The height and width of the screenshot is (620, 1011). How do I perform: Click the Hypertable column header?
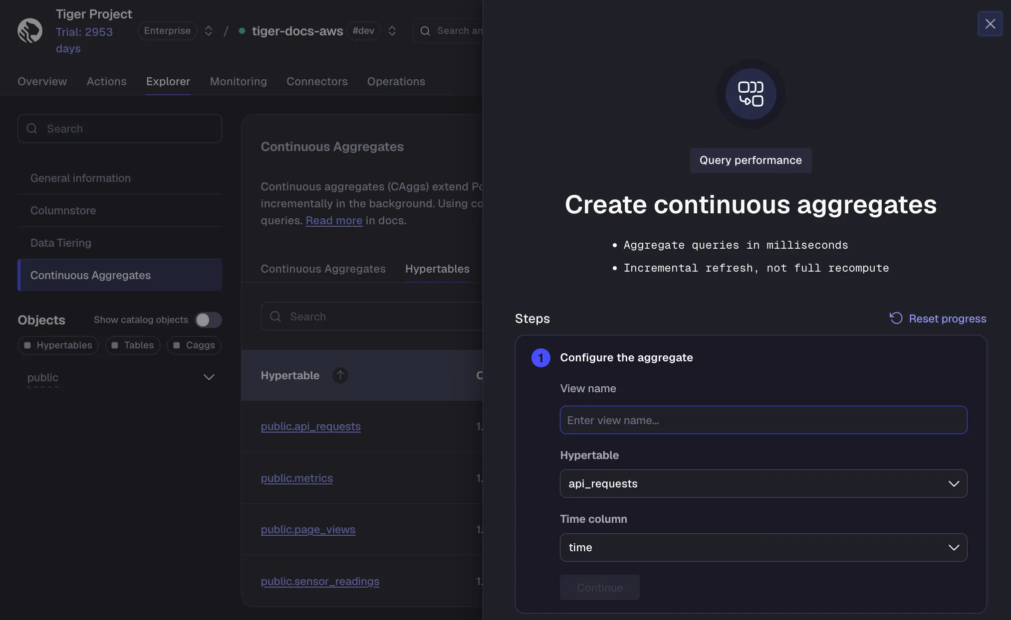tap(290, 375)
